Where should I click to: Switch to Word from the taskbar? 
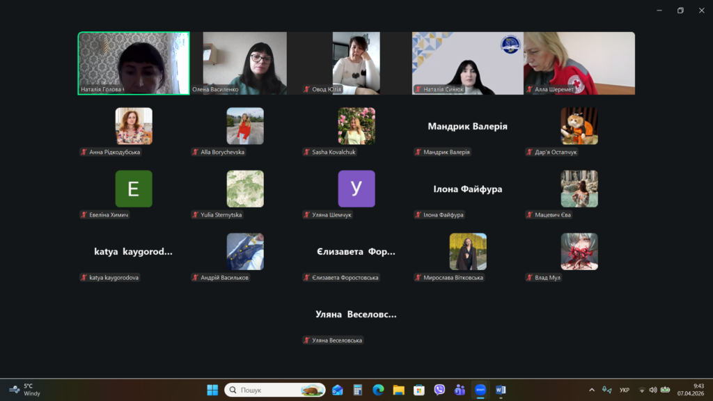[501, 390]
